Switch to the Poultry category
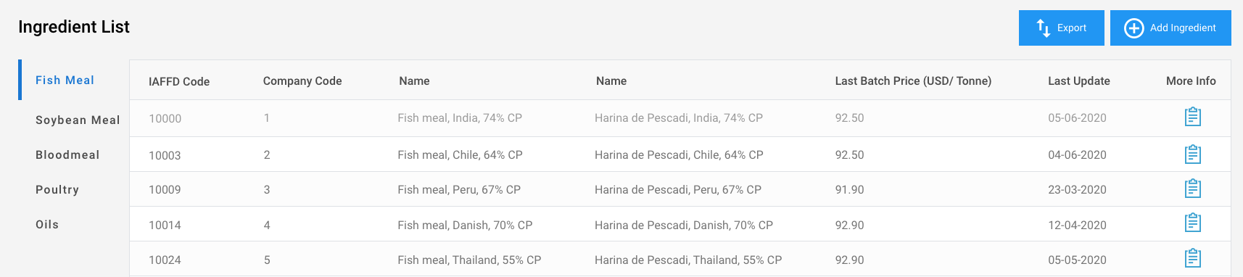1243x277 pixels. tap(57, 189)
